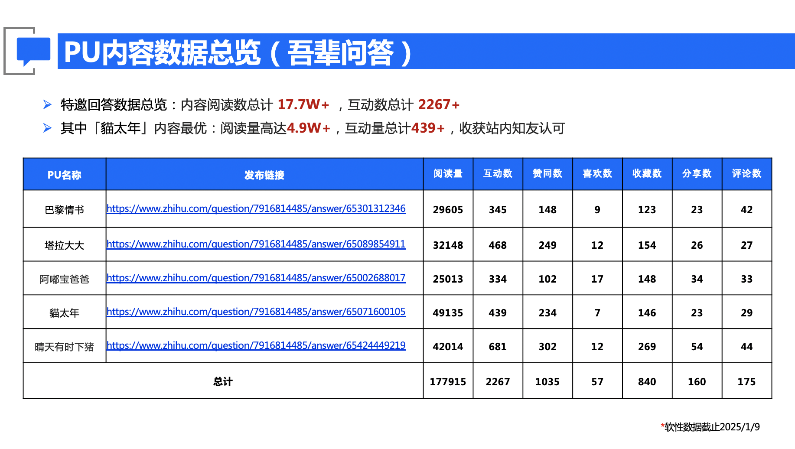Click the 阅读量 column header

click(448, 174)
